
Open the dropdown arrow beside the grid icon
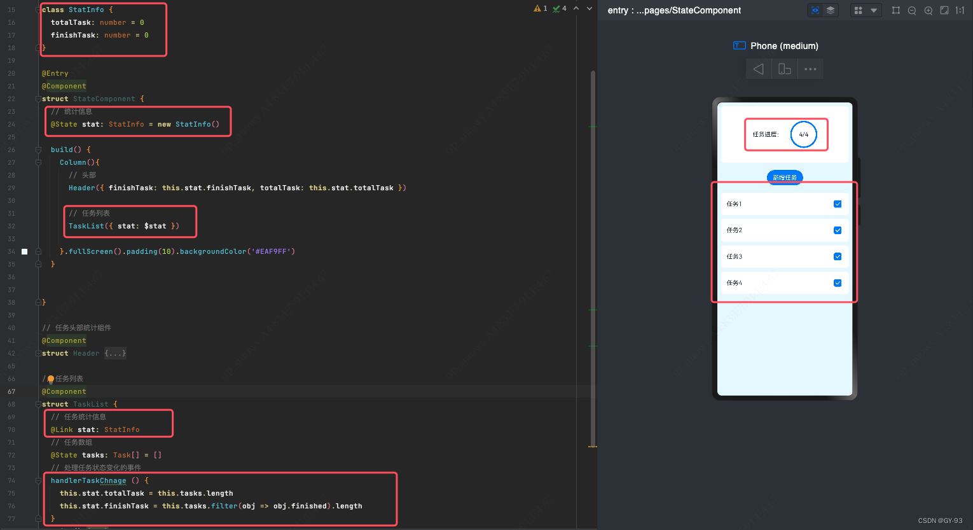point(874,10)
